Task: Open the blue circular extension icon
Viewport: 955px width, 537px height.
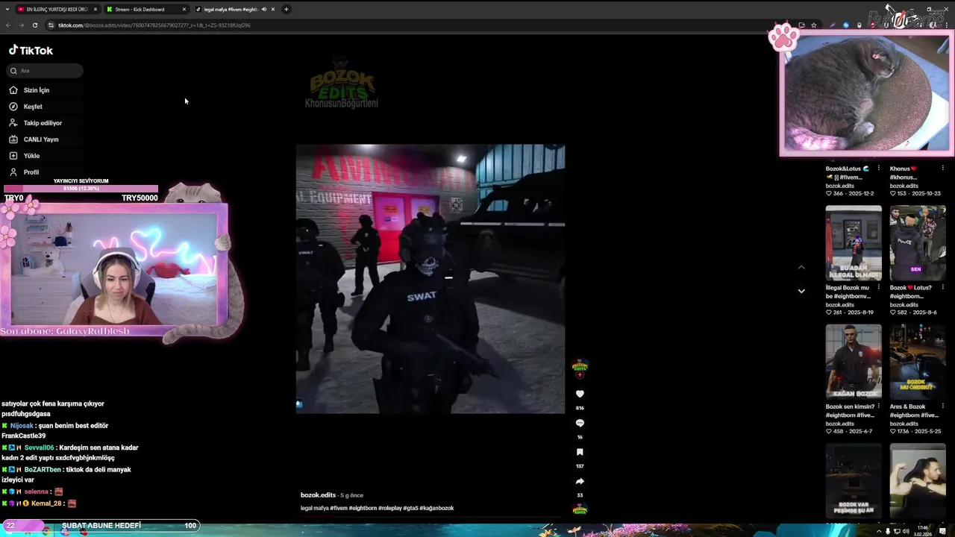Action: click(846, 25)
